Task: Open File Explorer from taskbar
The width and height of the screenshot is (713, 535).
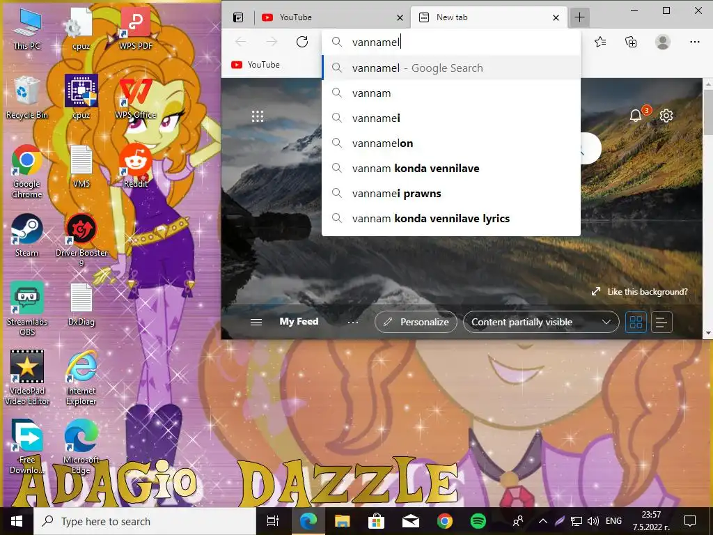Action: [x=342, y=521]
